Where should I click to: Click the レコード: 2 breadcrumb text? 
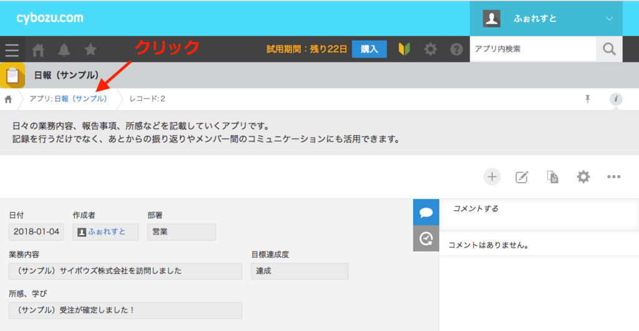(147, 99)
